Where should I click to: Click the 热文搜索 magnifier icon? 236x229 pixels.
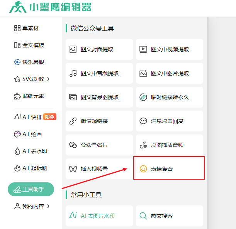click(143, 216)
